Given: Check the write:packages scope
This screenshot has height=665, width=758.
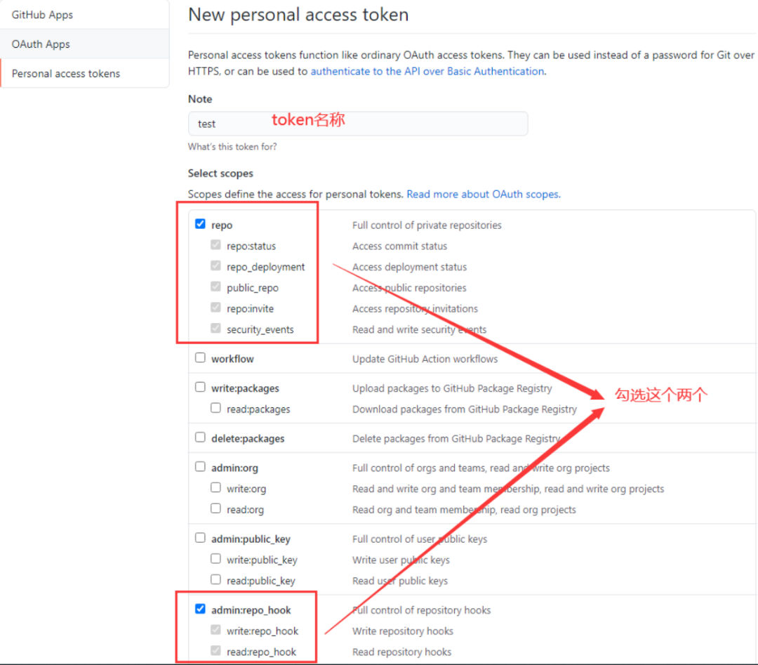Looking at the screenshot, I should tap(200, 388).
